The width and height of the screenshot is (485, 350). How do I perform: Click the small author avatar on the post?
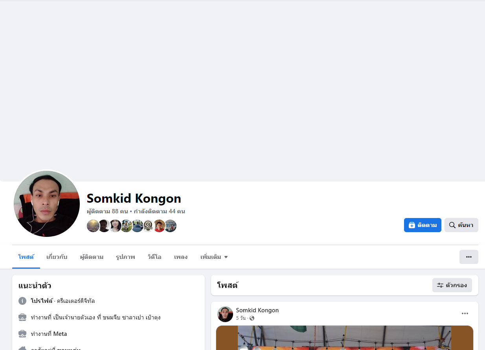(225, 314)
